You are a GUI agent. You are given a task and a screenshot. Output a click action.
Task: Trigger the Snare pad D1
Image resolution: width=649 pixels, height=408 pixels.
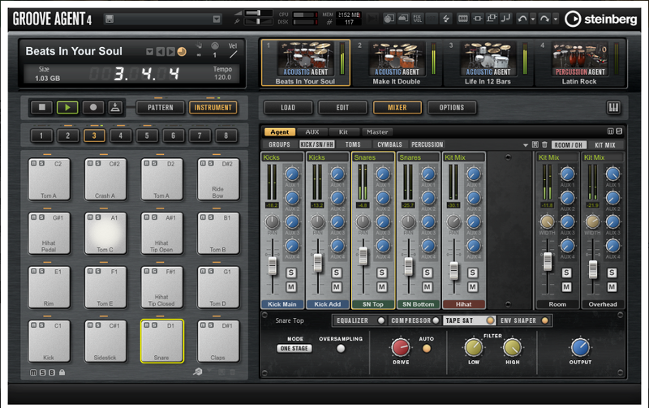(161, 341)
